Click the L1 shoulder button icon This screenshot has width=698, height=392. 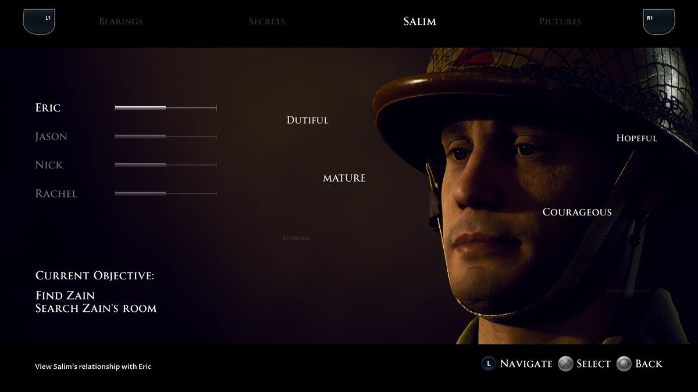[39, 21]
